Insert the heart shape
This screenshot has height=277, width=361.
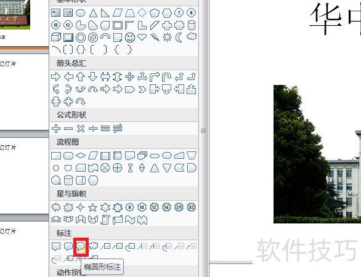click(142, 37)
